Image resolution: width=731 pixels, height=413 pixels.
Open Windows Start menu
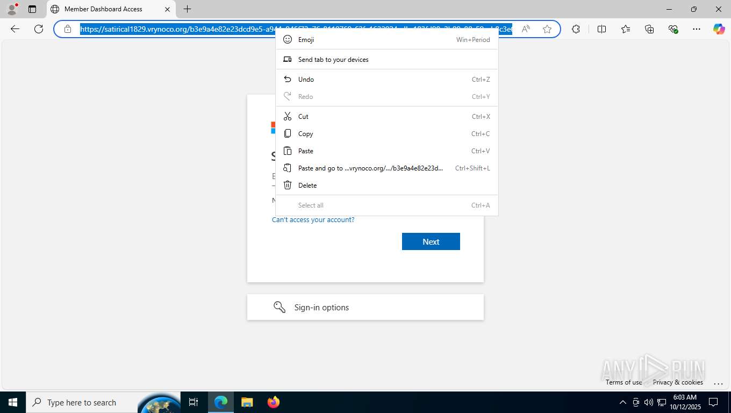[x=12, y=402]
